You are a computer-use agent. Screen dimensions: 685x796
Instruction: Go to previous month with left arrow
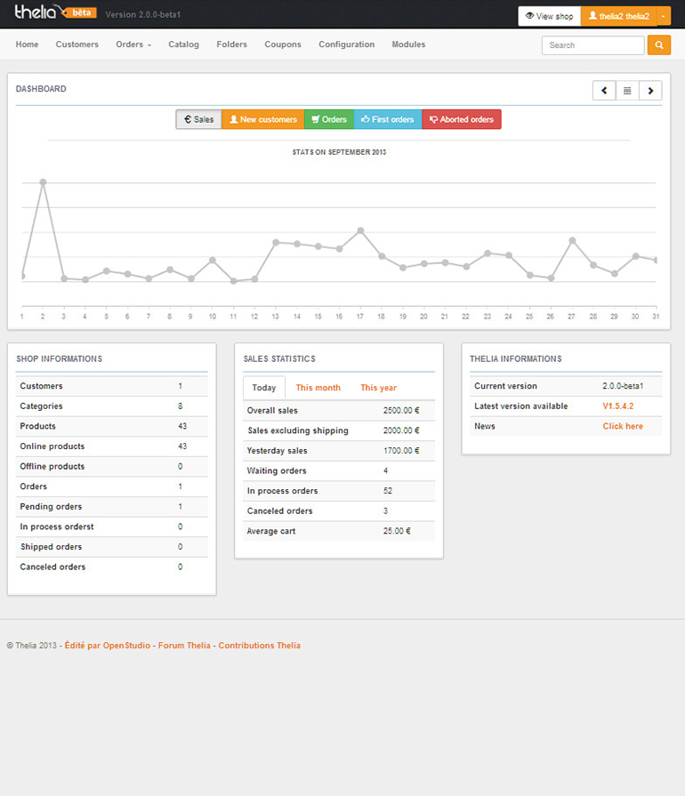pos(604,91)
